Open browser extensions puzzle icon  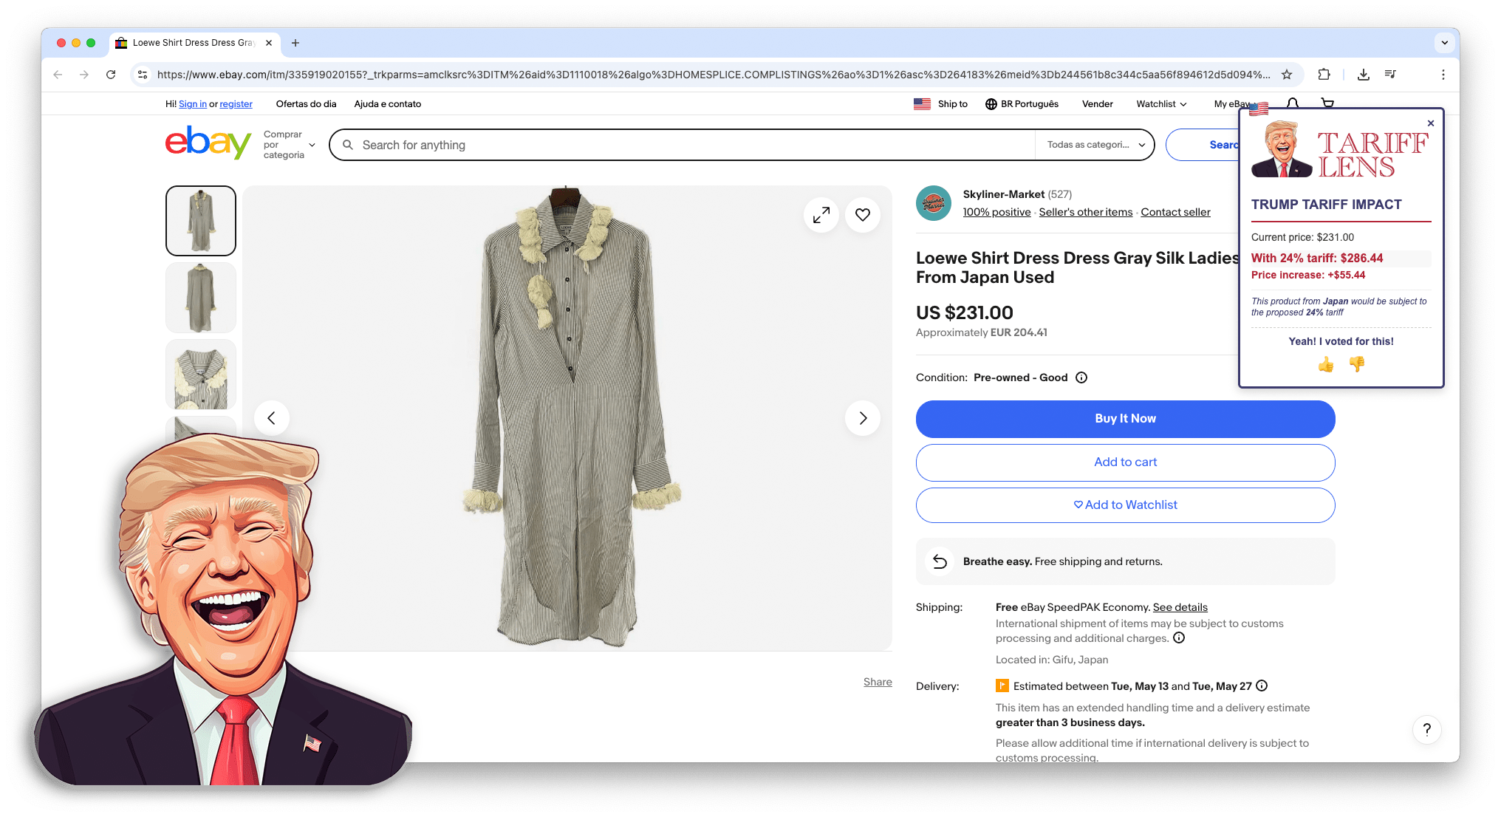click(x=1324, y=75)
